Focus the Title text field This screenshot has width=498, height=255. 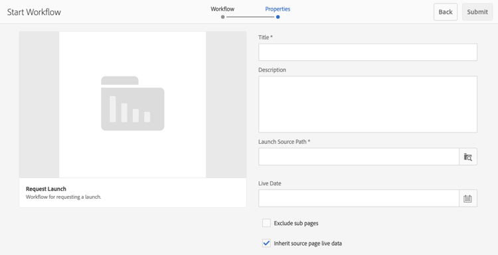point(367,52)
